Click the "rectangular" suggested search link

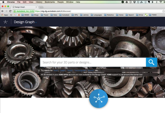(x=80, y=71)
